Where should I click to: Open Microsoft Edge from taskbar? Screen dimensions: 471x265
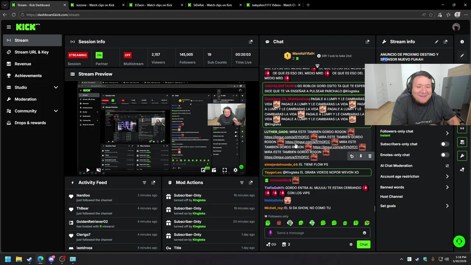[40, 259]
